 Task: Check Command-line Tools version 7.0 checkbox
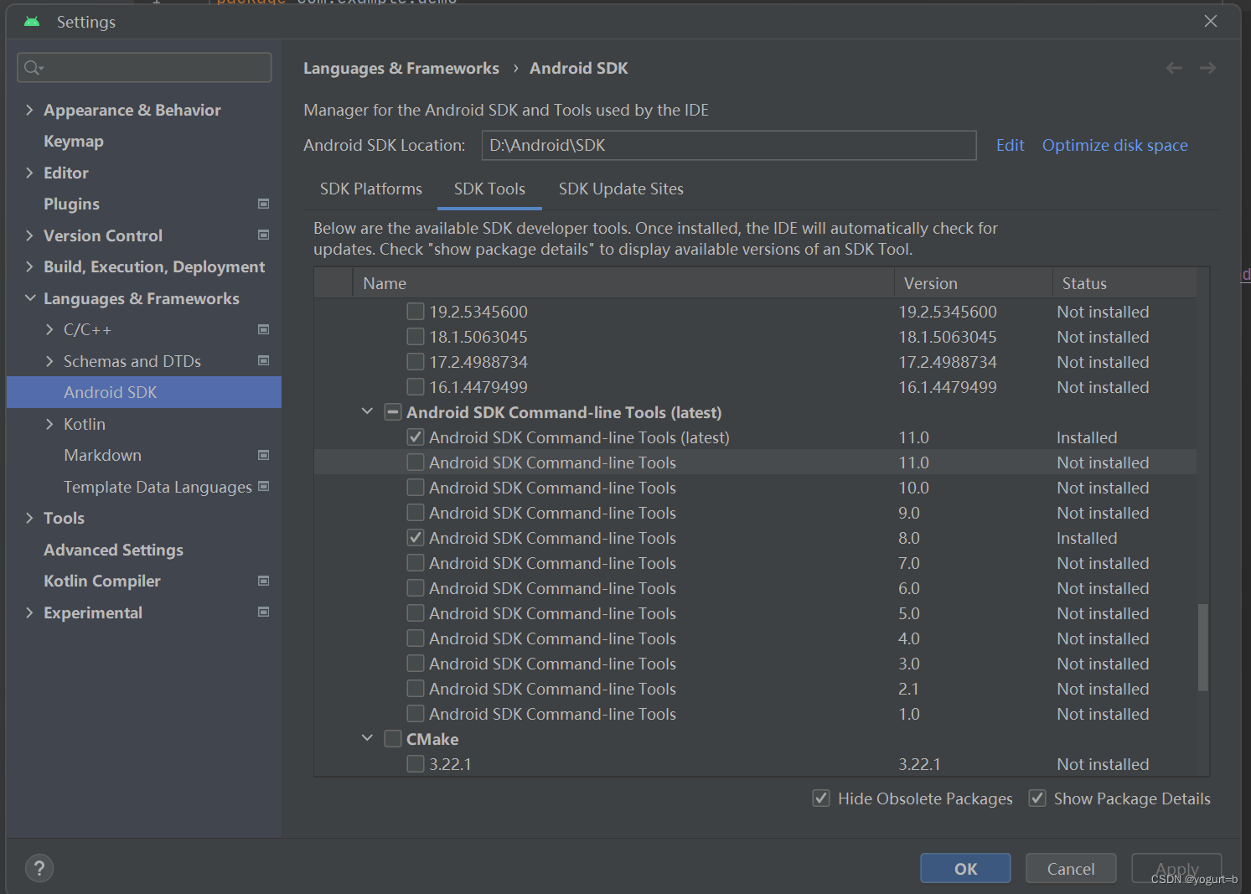(415, 563)
